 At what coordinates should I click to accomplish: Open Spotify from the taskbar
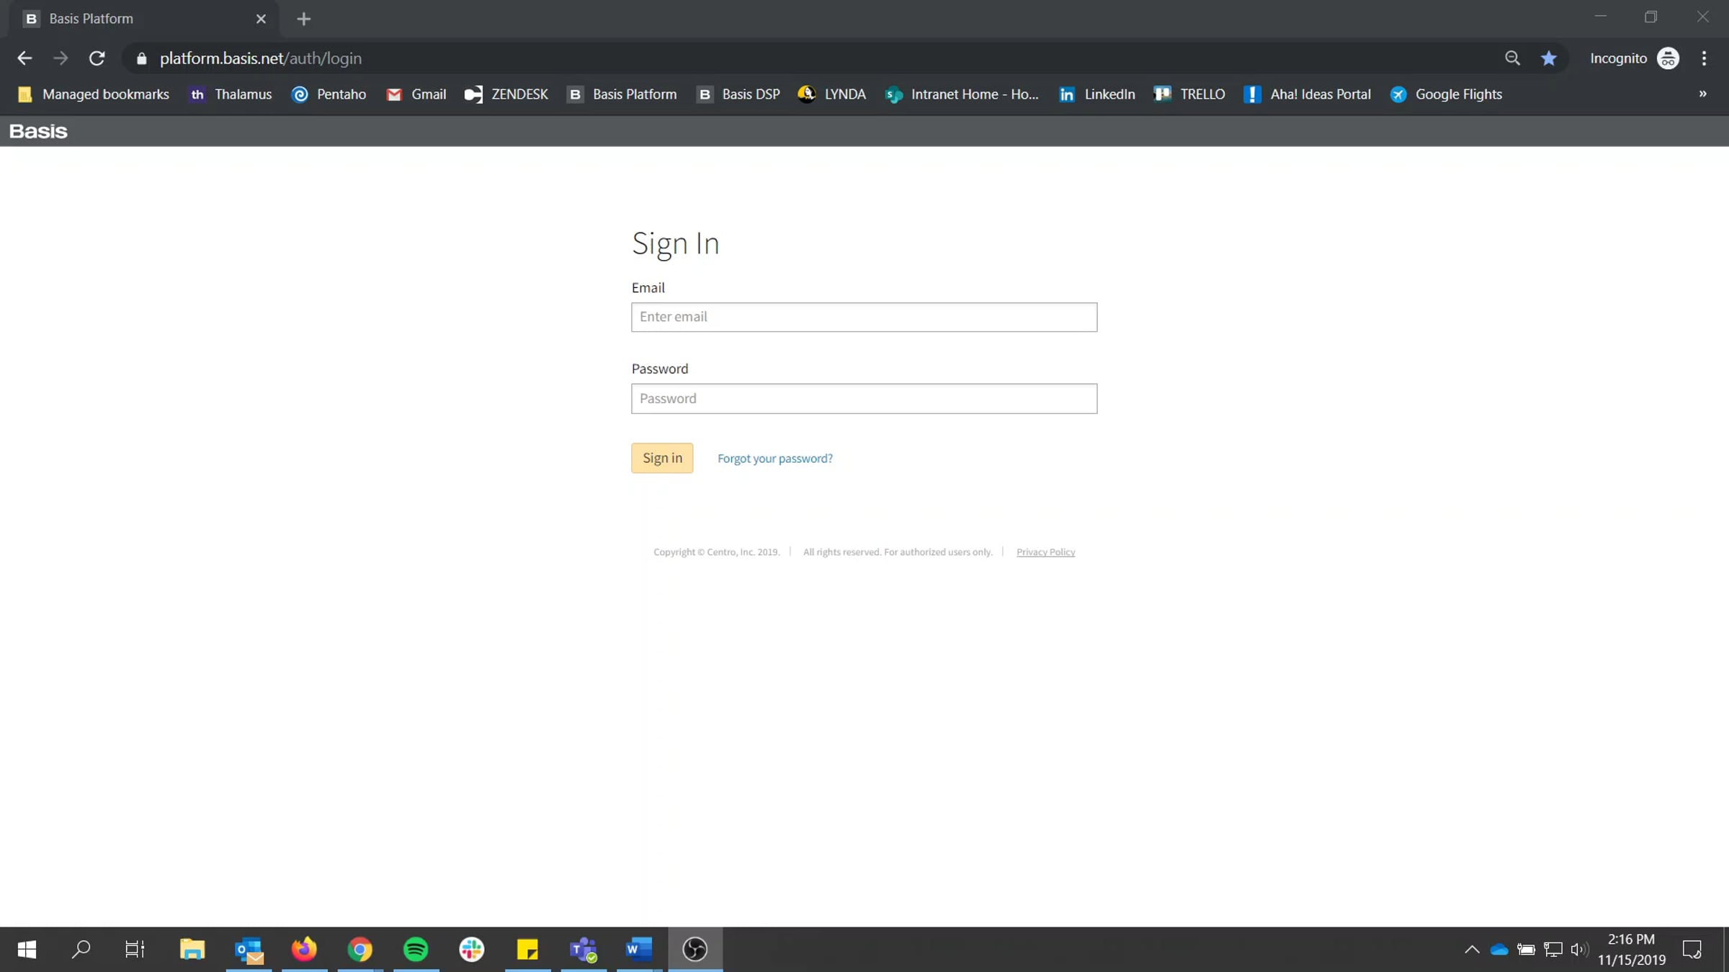(416, 949)
